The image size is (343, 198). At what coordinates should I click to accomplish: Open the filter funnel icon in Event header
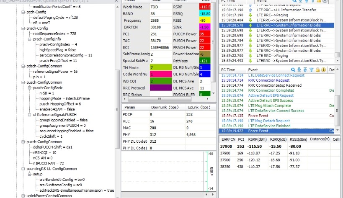tap(312, 70)
